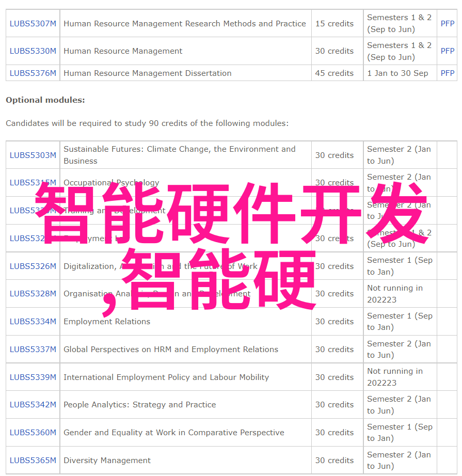
Task: Open the LUBS5339M module link
Action: (x=33, y=377)
